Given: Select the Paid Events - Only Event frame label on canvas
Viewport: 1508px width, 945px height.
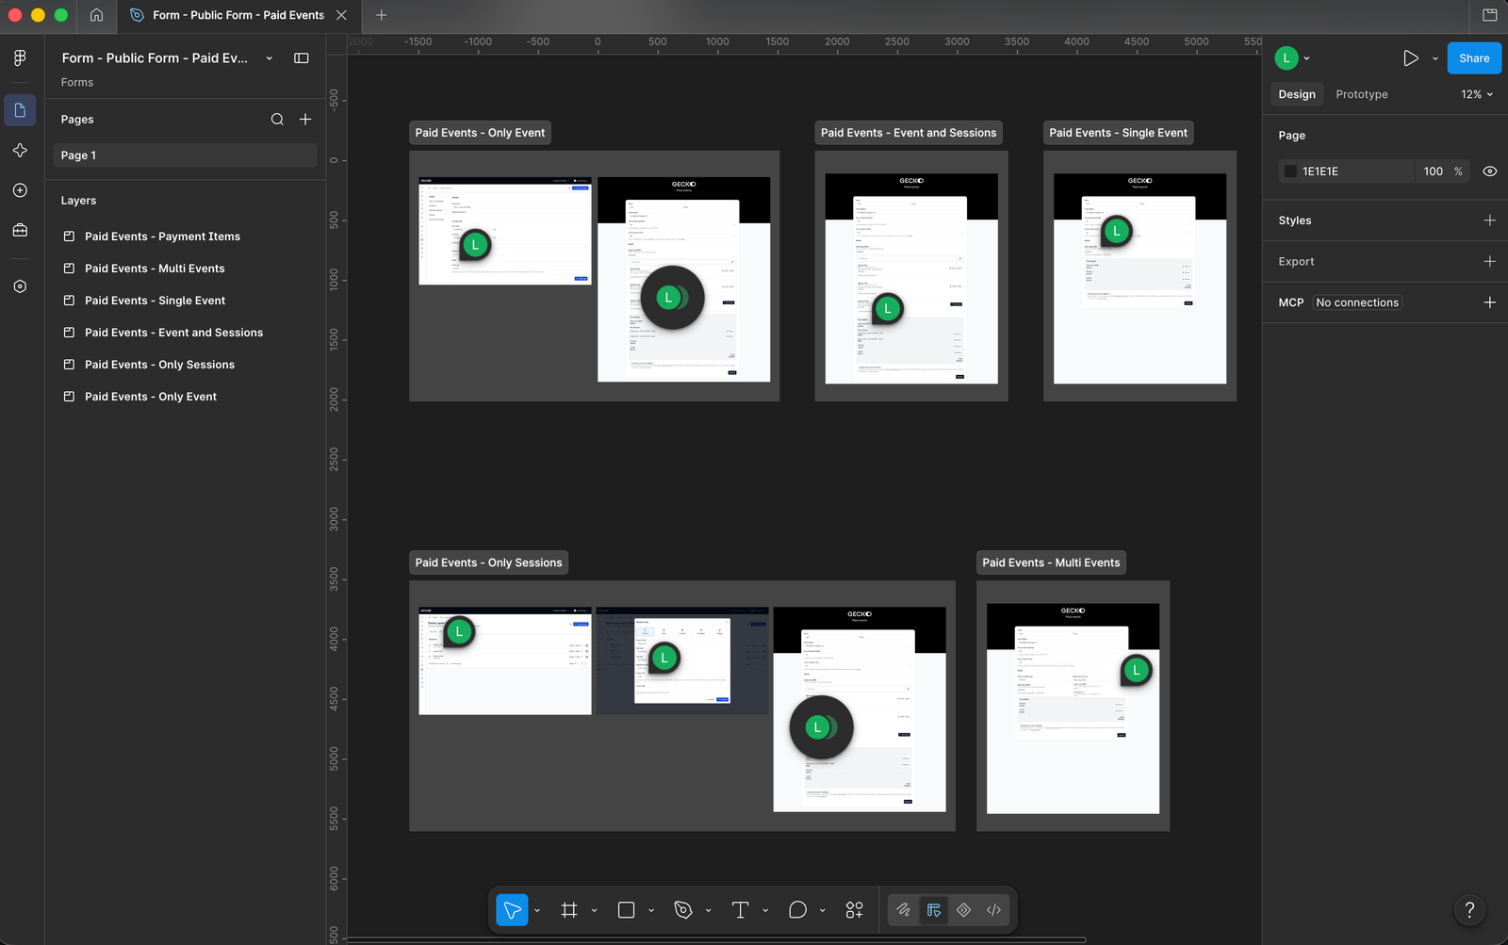Looking at the screenshot, I should pos(480,133).
